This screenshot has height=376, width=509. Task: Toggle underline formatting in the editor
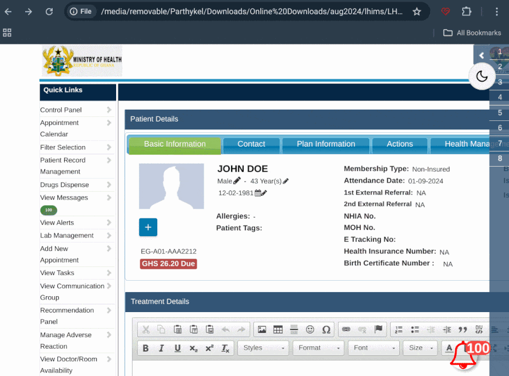point(177,348)
